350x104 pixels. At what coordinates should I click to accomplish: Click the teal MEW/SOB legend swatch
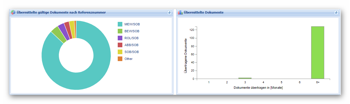click(x=120, y=24)
